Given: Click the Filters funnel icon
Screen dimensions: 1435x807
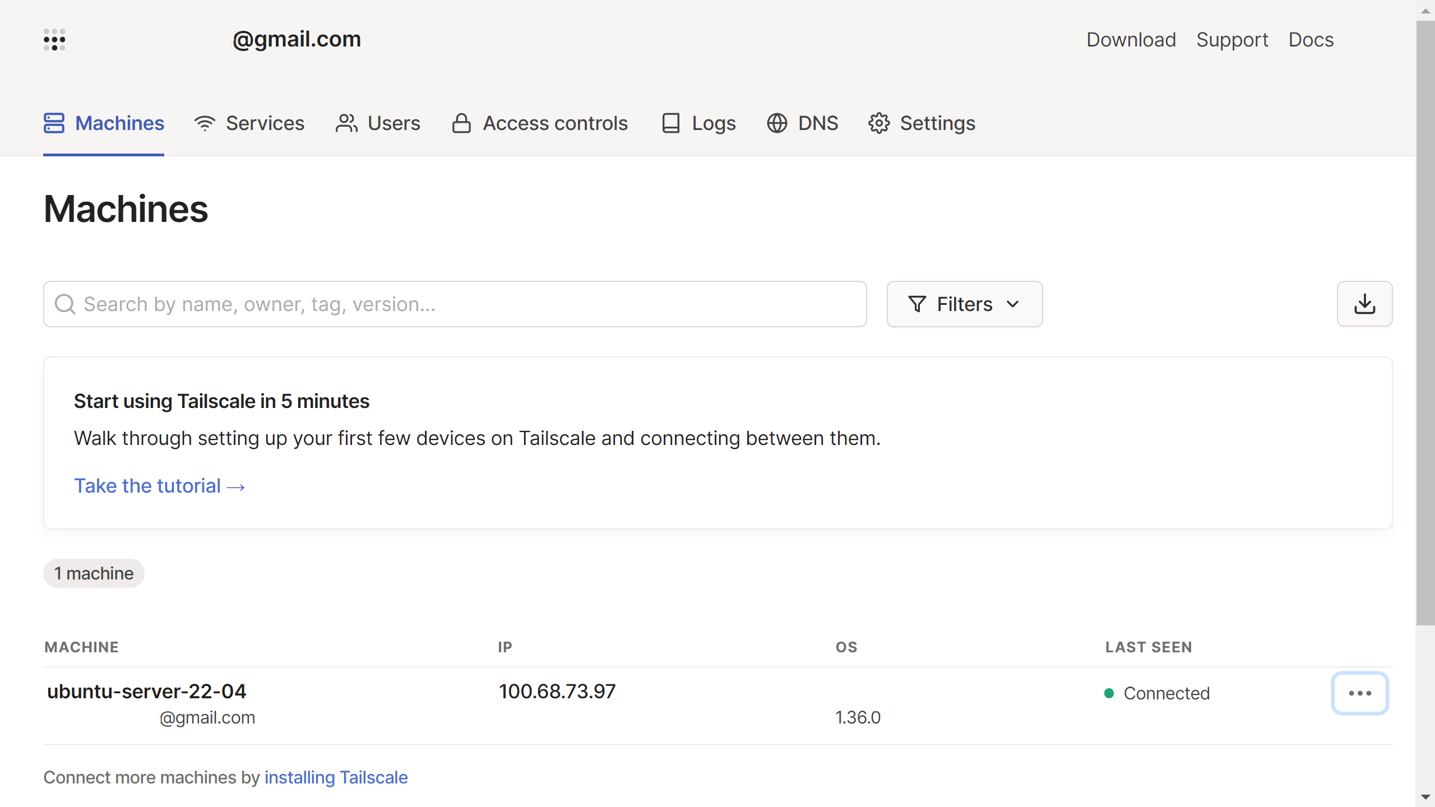Looking at the screenshot, I should 917,304.
